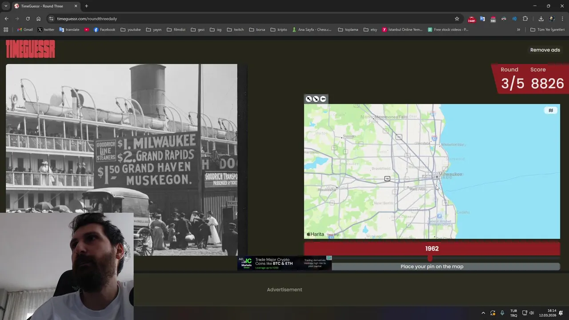Click Place your pin on the map button
This screenshot has width=569, height=320.
coord(432,267)
